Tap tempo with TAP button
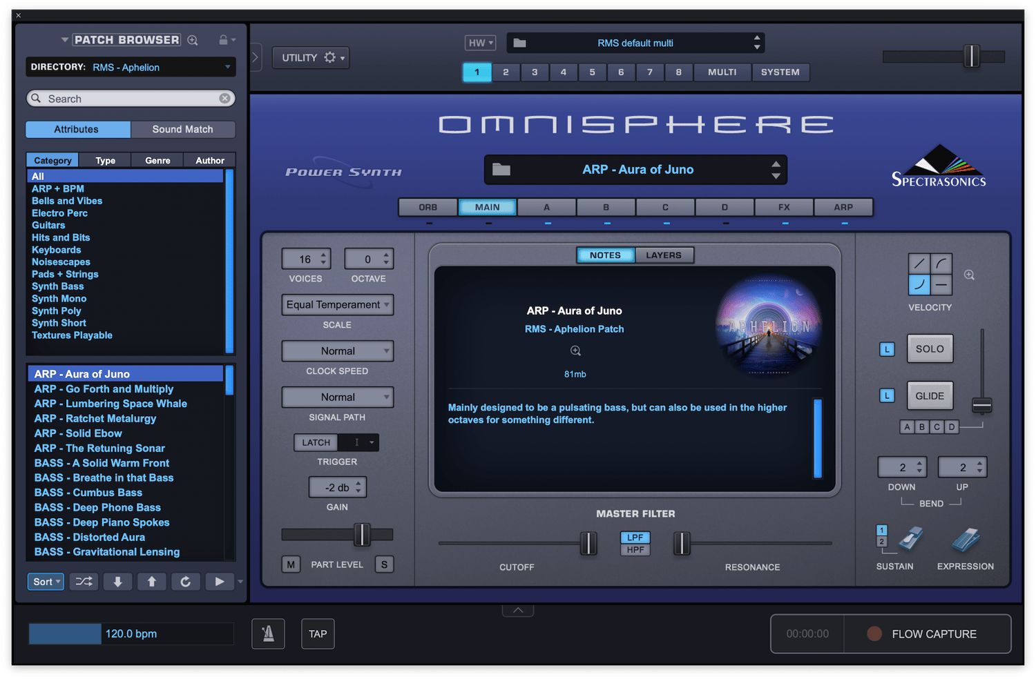Image resolution: width=1036 pixels, height=679 pixels. [x=318, y=633]
